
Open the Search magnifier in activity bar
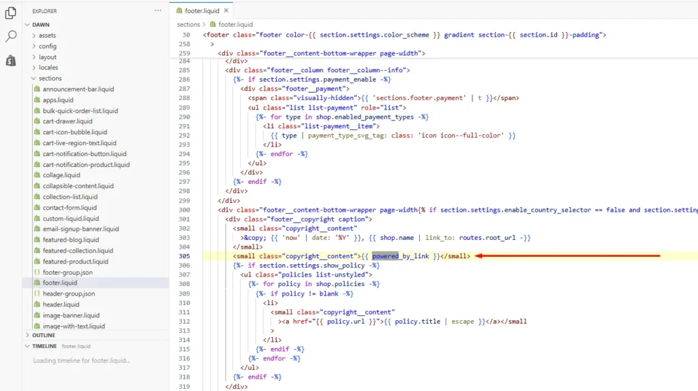pos(11,37)
